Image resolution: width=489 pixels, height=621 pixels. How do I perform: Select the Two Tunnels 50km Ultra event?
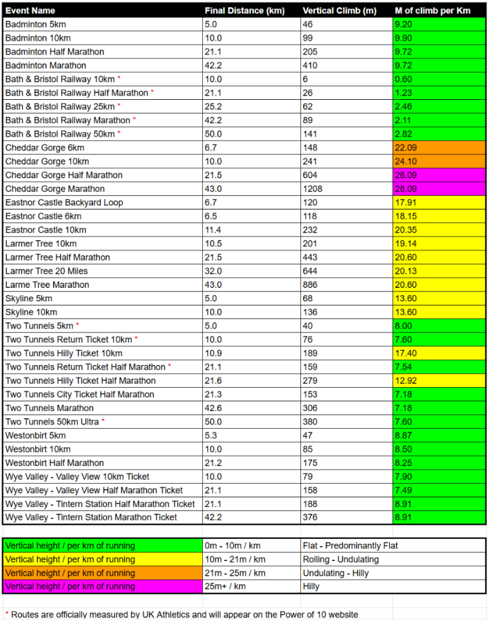(x=53, y=421)
